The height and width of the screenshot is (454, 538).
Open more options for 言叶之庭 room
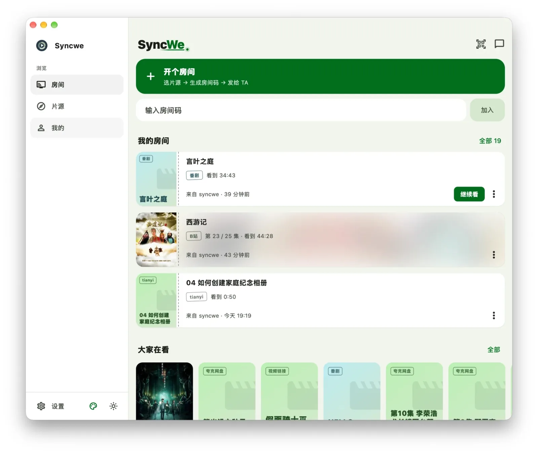click(494, 194)
